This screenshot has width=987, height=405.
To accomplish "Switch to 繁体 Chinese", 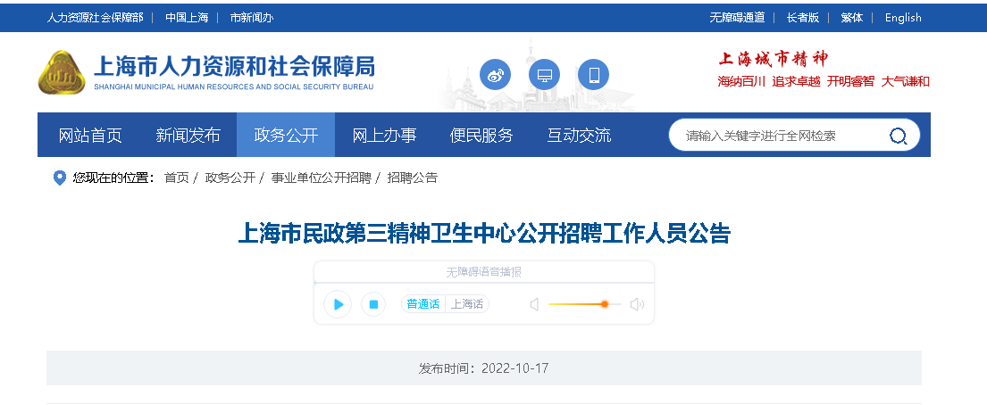I will tap(851, 18).
